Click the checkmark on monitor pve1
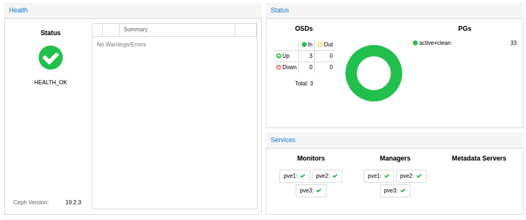This screenshot has width=526, height=220. 303,176
